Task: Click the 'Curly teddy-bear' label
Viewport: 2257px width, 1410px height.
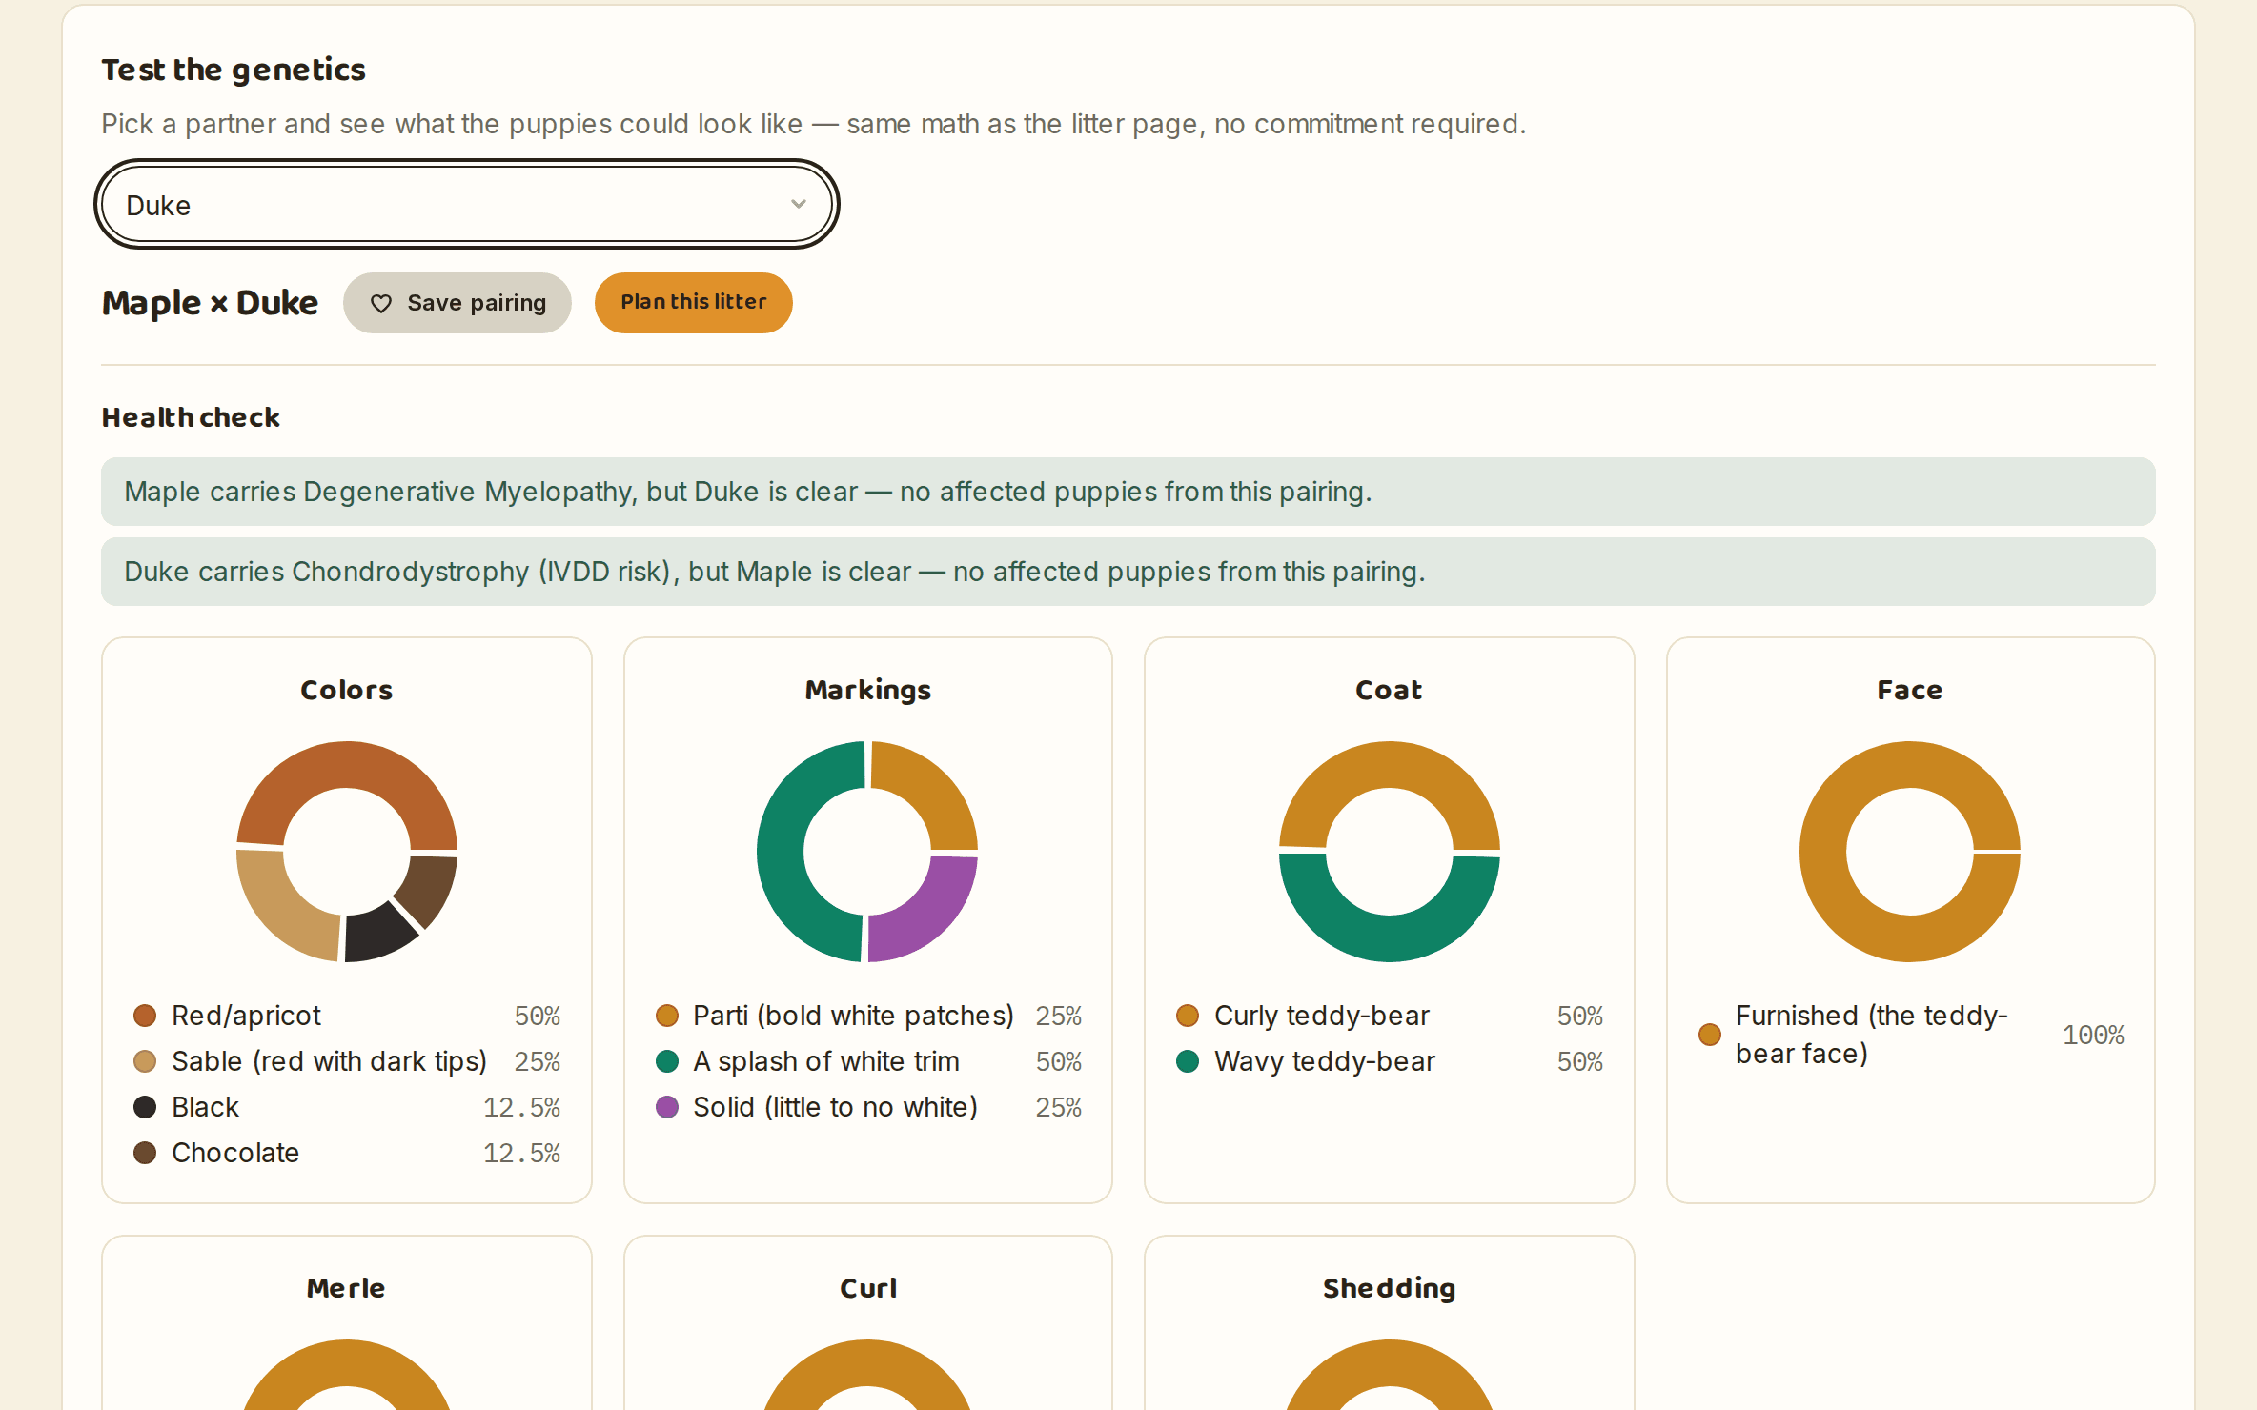Action: (x=1322, y=1016)
